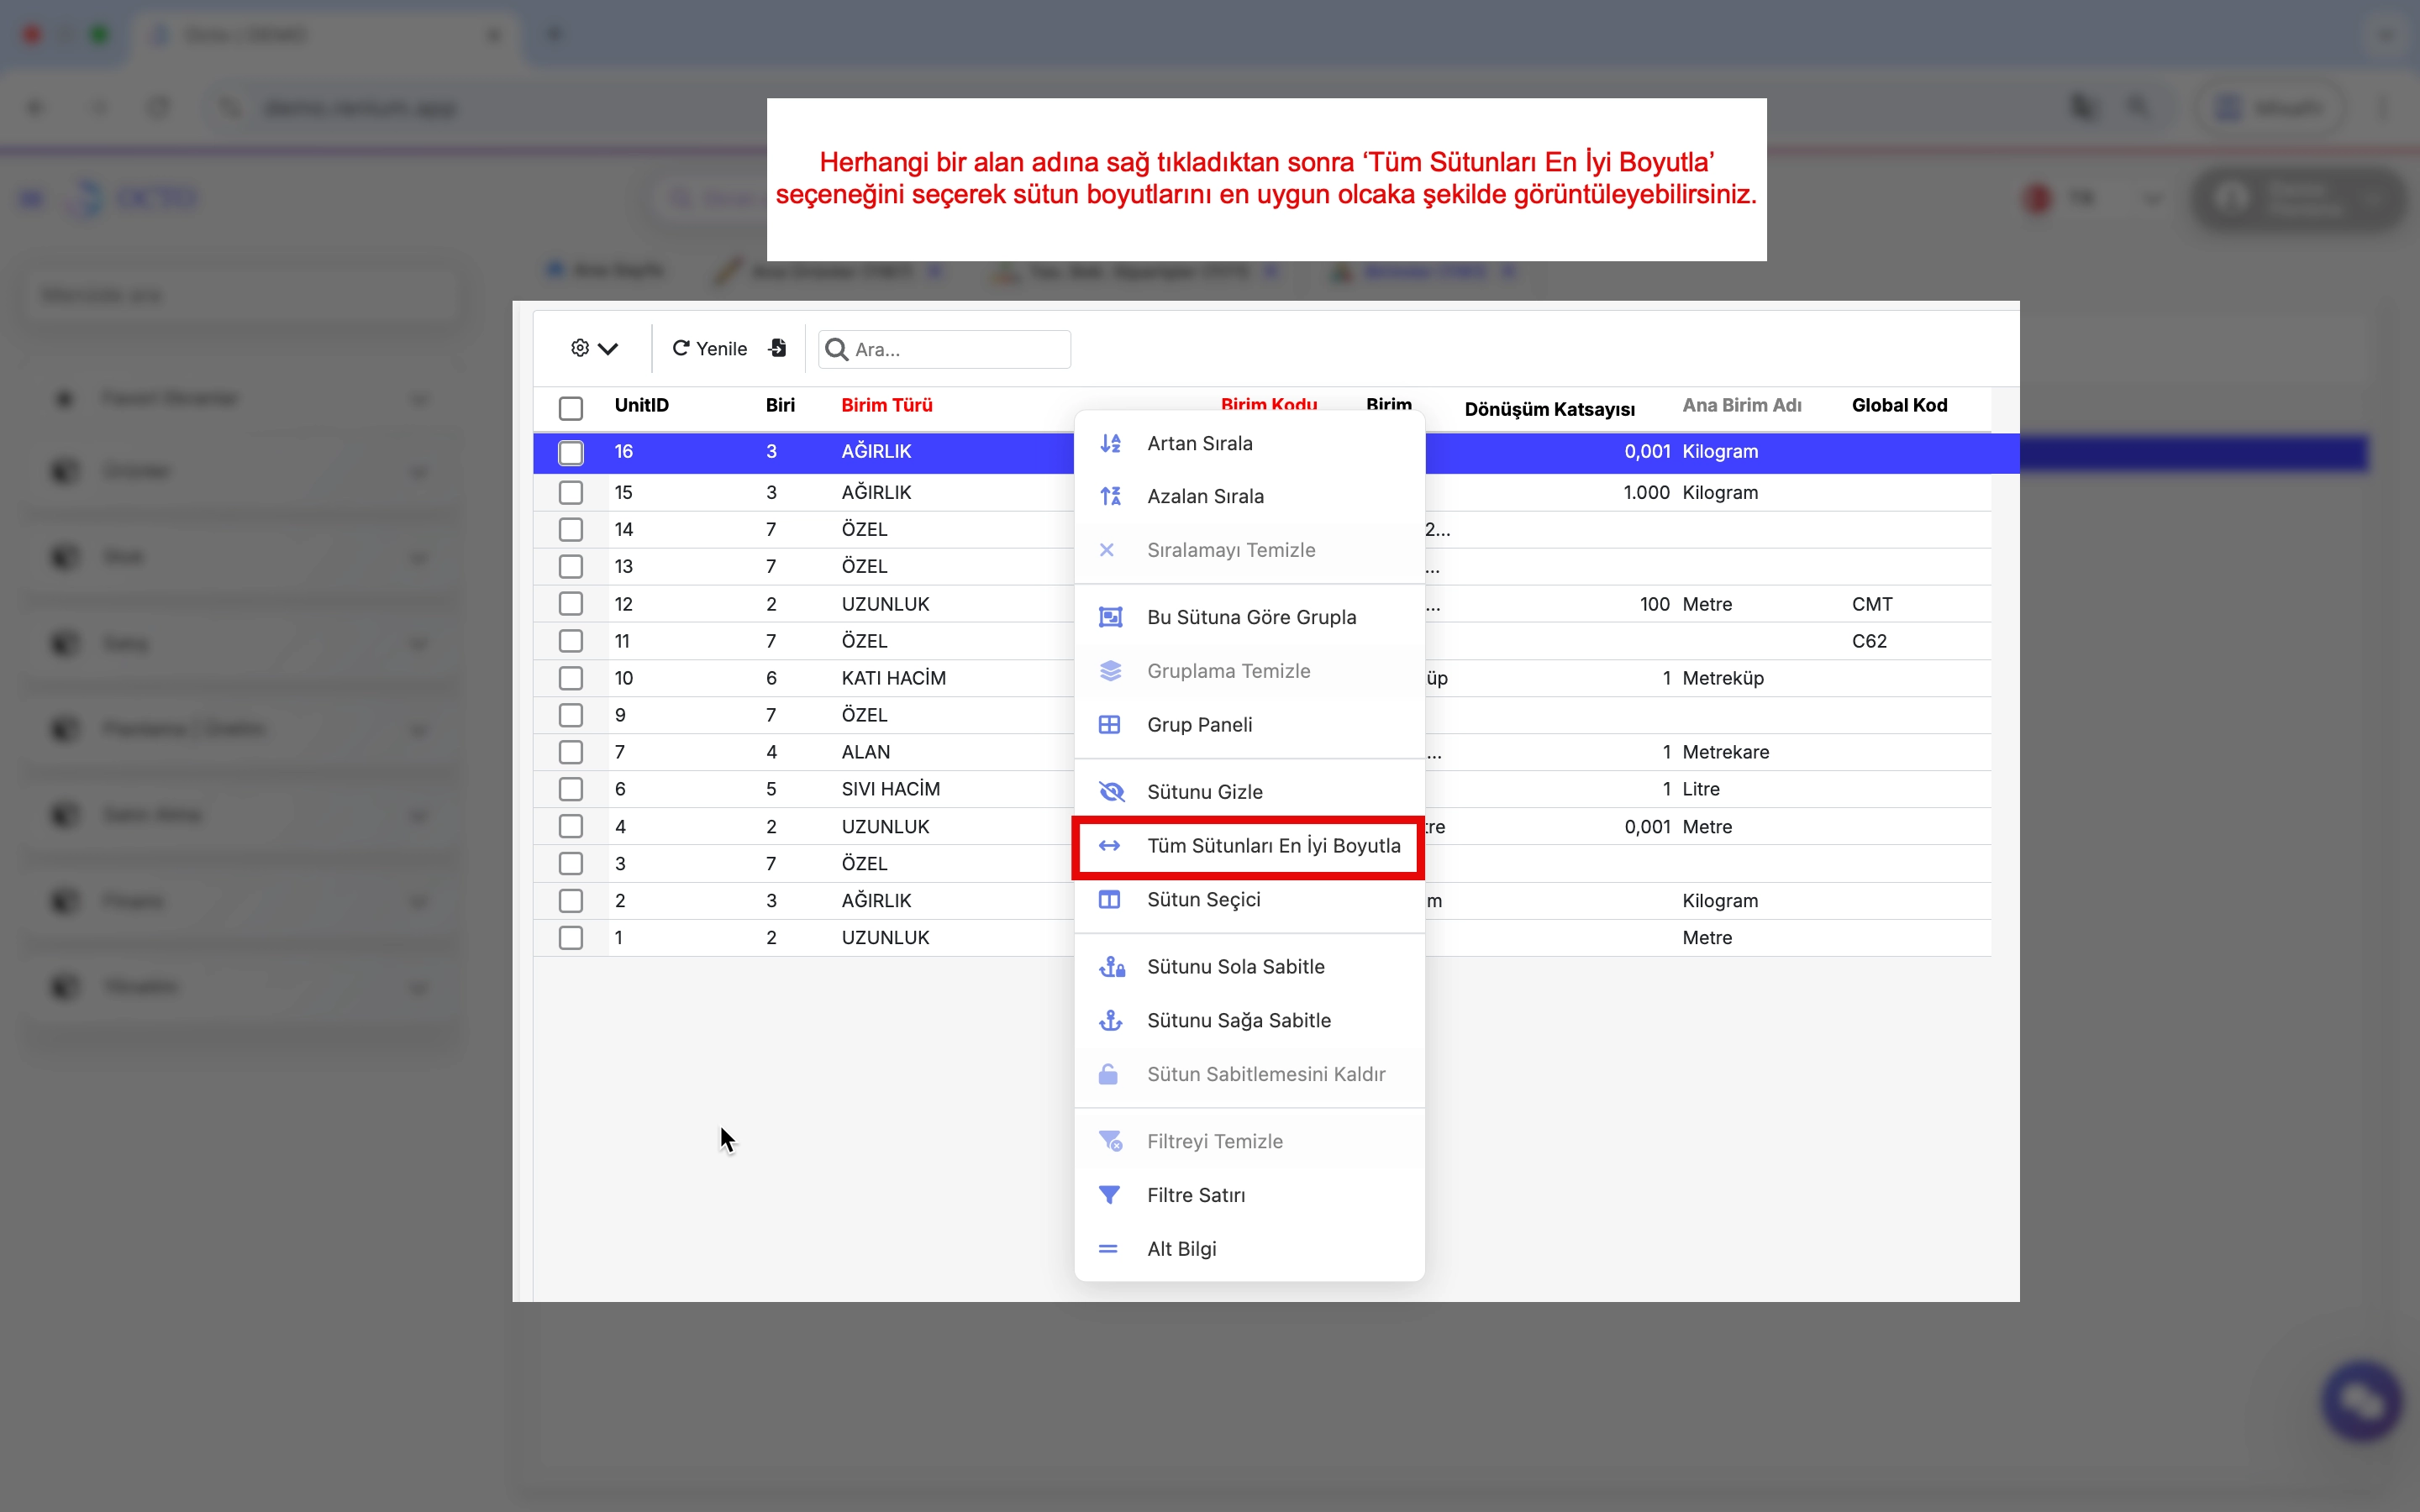
Task: Click the Sütunu Sola Sabitle anchor icon
Action: tap(1110, 967)
